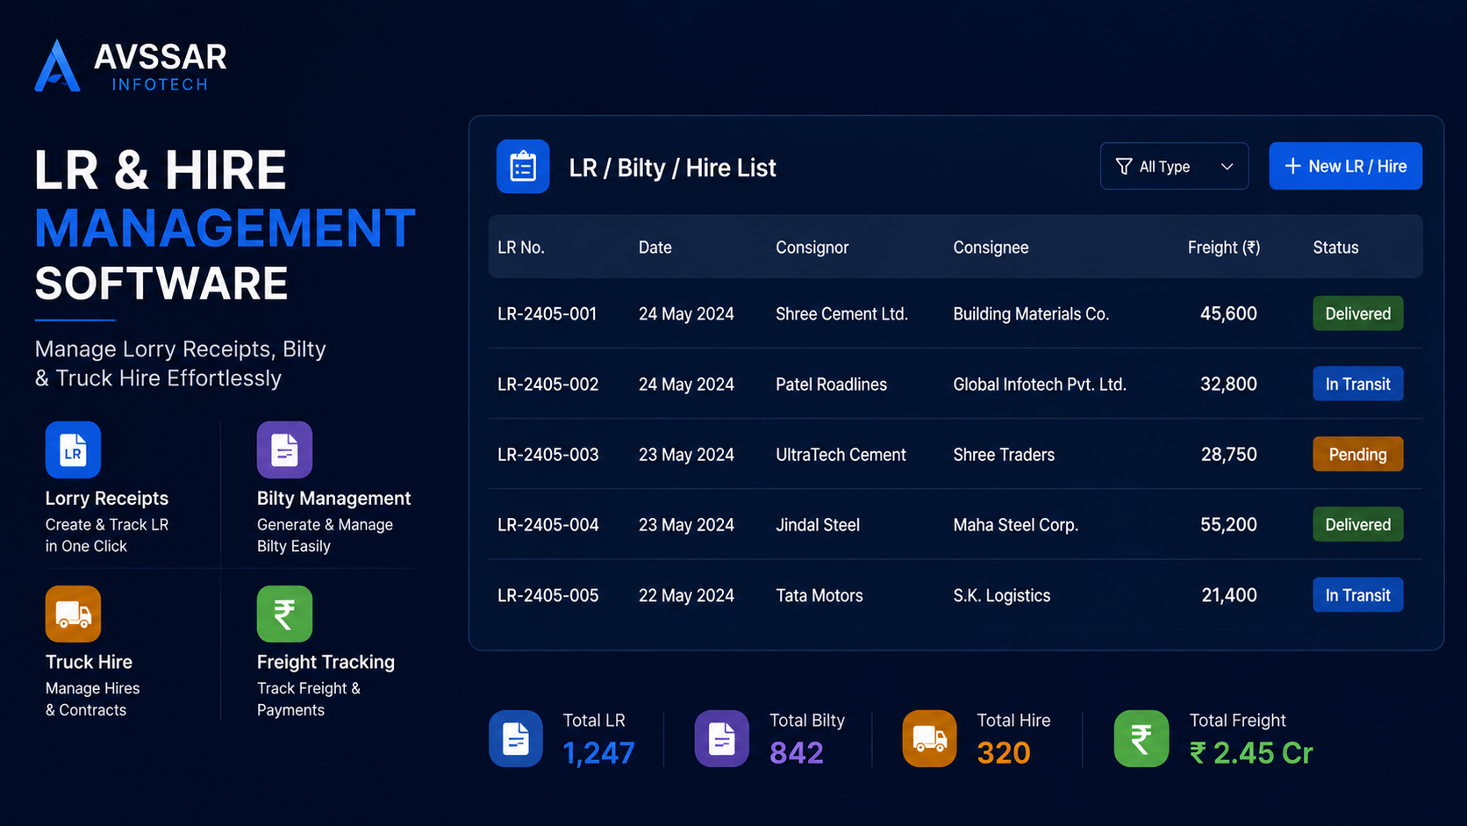Click the Lorry Receipts feature title
Viewport: 1467px width, 826px height.
pos(107,499)
